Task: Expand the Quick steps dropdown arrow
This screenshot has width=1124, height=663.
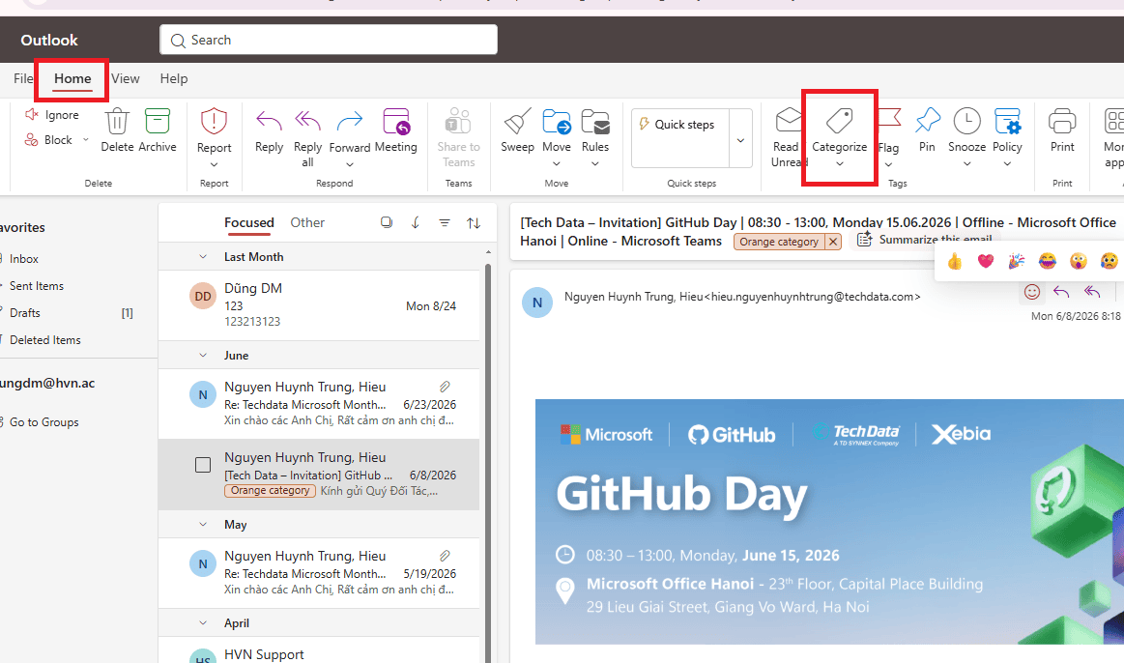Action: pyautogui.click(x=740, y=140)
